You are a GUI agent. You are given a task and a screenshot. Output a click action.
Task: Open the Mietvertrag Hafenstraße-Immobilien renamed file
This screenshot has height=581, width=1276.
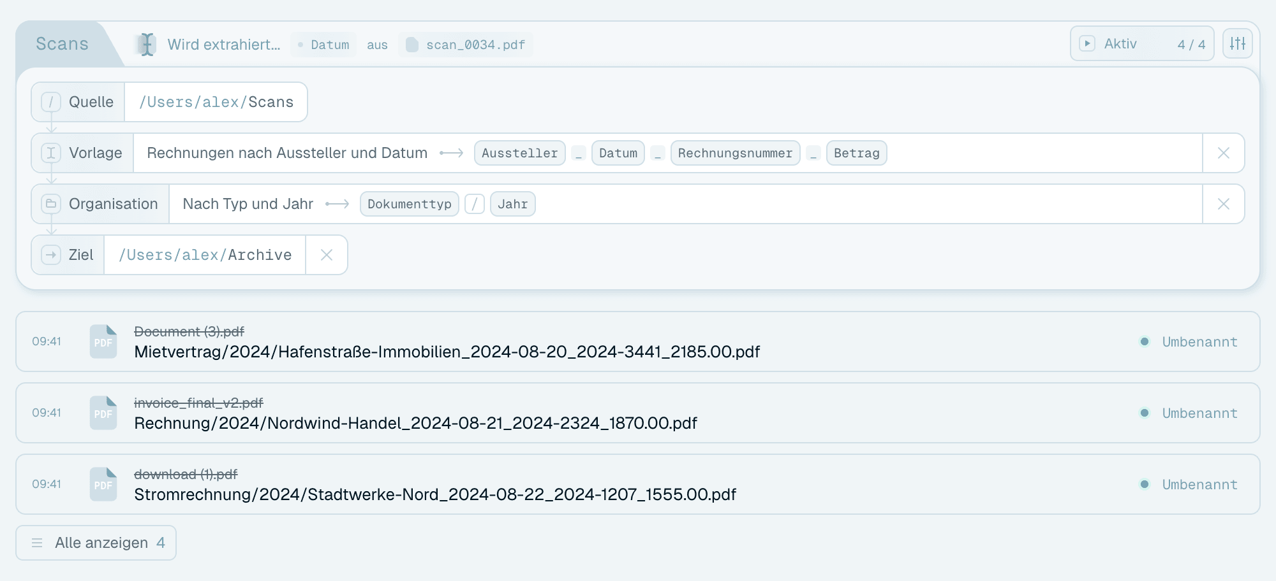pyautogui.click(x=447, y=352)
